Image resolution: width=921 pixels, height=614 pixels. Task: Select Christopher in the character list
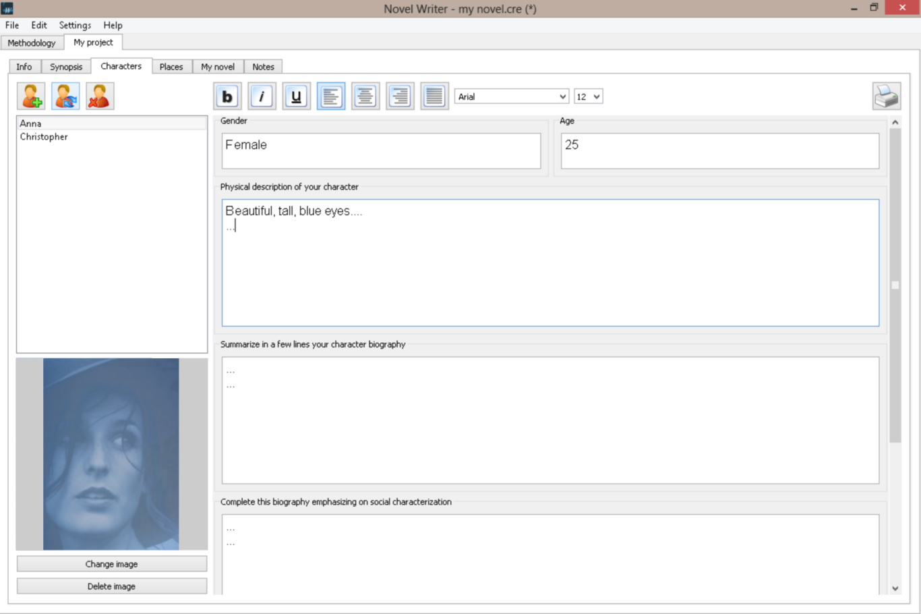pos(44,137)
